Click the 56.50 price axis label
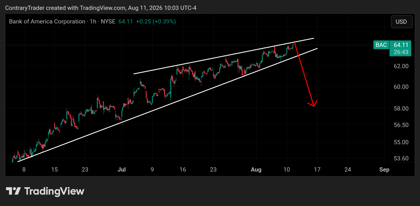This screenshot has width=420, height=206. [401, 125]
